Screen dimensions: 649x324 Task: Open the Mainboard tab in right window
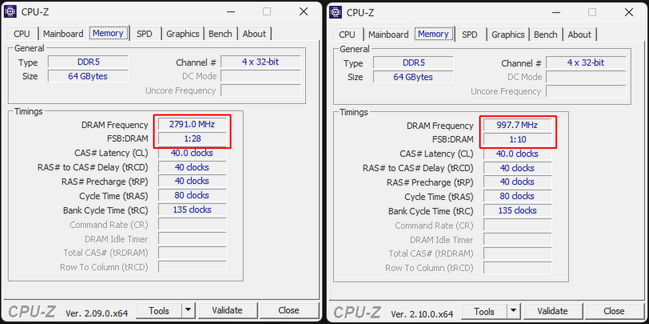pyautogui.click(x=388, y=34)
